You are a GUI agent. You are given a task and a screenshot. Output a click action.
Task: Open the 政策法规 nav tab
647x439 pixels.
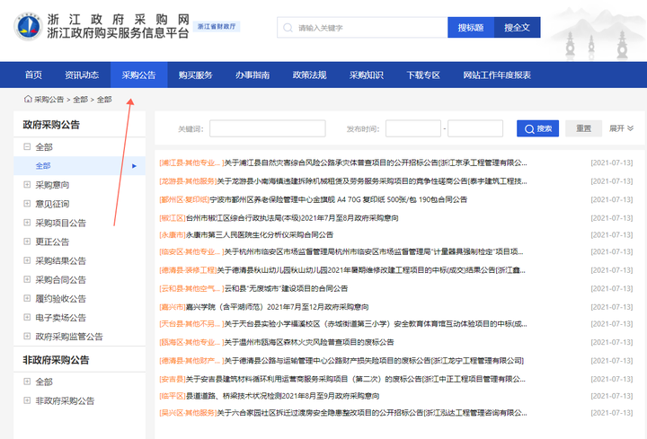click(x=309, y=75)
